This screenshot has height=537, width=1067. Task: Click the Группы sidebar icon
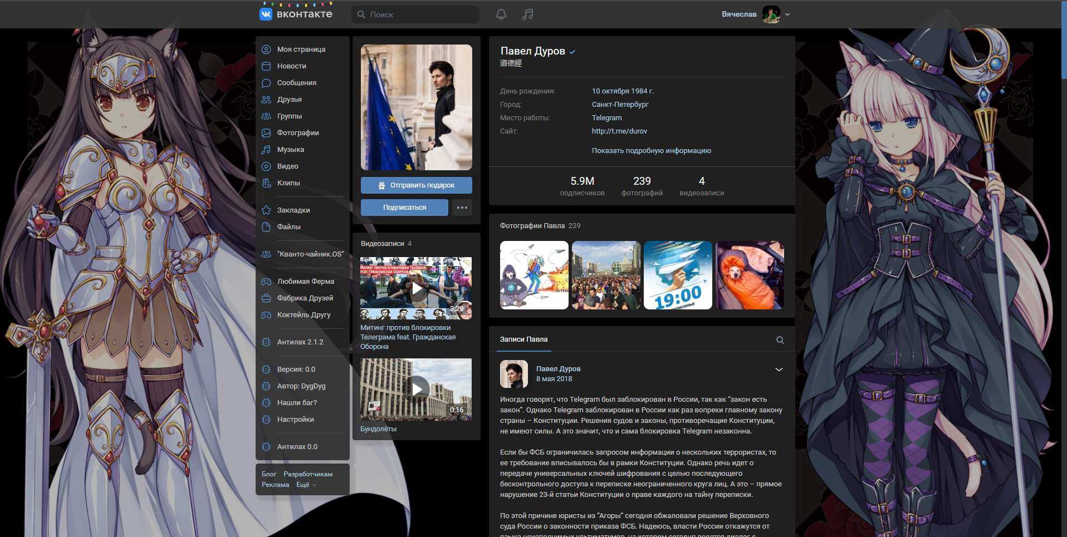[266, 116]
